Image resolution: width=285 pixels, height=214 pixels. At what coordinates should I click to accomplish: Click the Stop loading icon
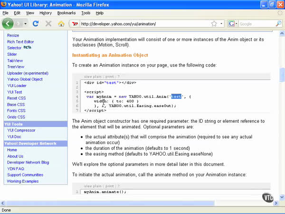click(48, 23)
